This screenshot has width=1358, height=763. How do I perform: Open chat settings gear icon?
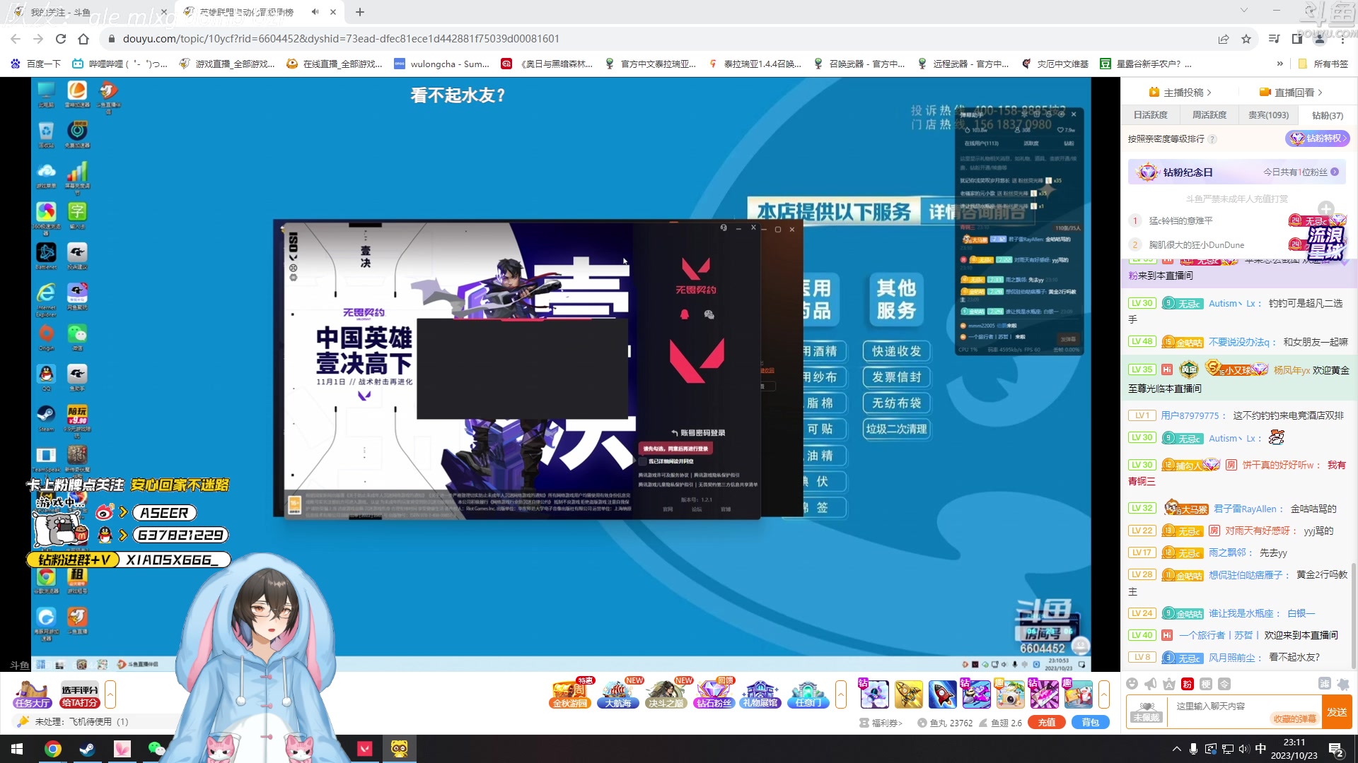(x=1343, y=683)
